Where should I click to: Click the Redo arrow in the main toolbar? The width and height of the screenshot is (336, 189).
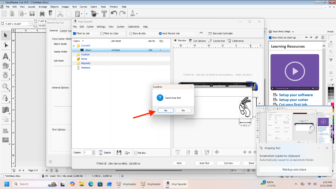coord(122,14)
